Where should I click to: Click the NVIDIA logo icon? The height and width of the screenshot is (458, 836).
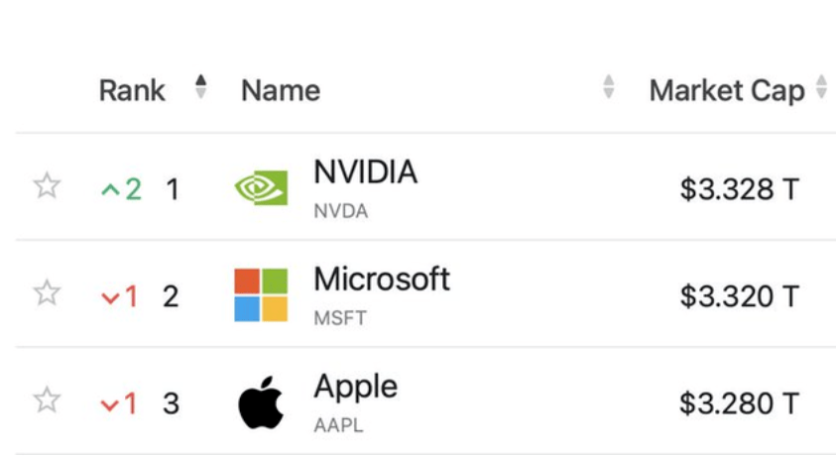click(261, 188)
